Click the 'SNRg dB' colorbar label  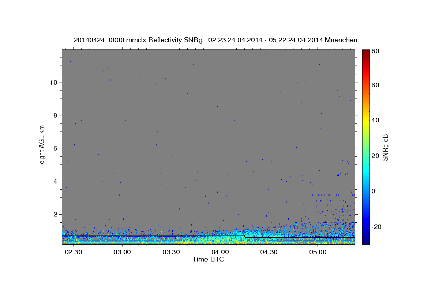click(x=385, y=147)
